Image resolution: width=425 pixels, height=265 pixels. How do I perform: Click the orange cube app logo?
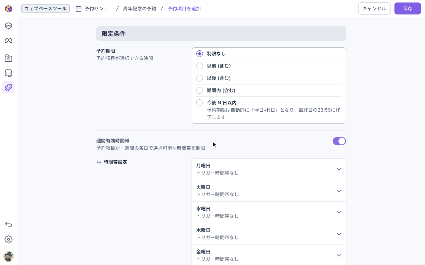(8, 9)
